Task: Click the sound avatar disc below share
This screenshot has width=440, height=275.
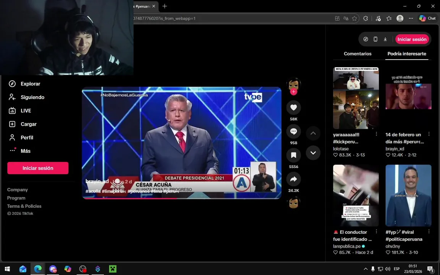Action: 293,202
